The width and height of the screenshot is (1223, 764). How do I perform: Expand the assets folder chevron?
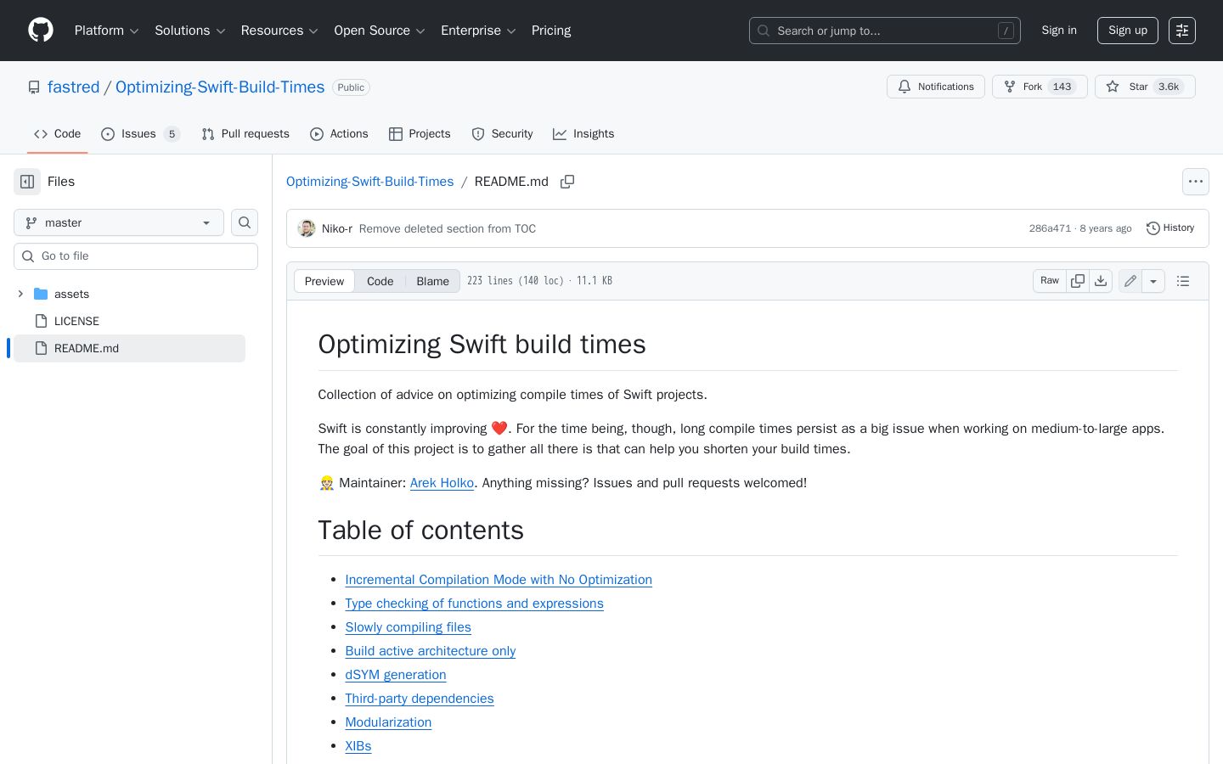tap(20, 294)
